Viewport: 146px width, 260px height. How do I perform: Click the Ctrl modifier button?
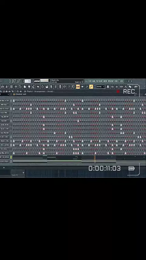pyautogui.click(x=112, y=86)
